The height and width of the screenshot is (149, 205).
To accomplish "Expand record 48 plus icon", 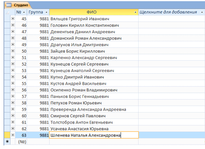I will tap(13, 38).
